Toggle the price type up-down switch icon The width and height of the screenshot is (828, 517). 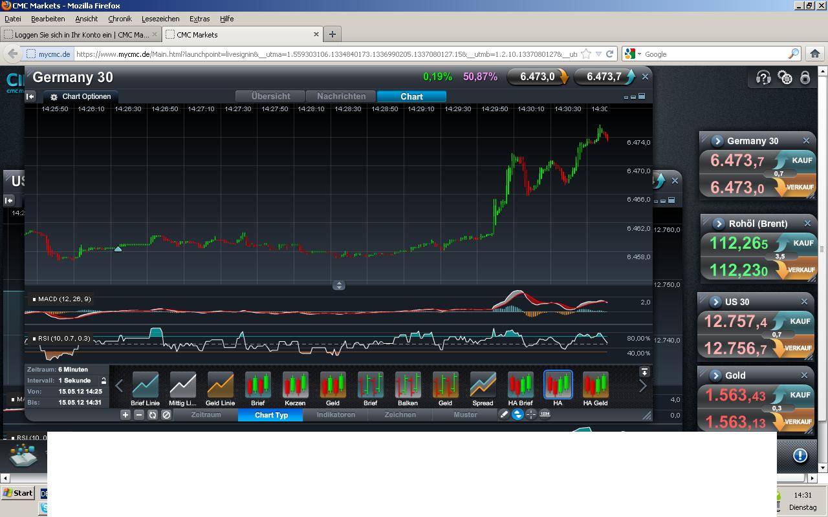[x=517, y=415]
